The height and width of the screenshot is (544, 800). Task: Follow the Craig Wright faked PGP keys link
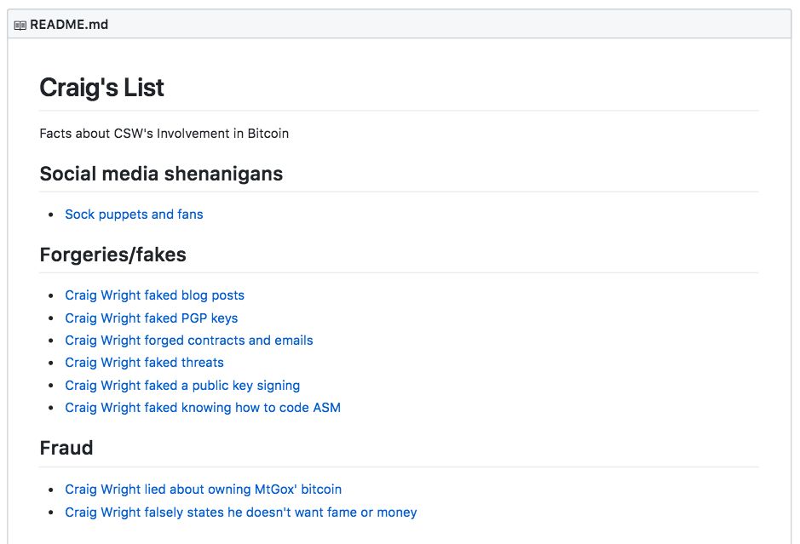151,318
